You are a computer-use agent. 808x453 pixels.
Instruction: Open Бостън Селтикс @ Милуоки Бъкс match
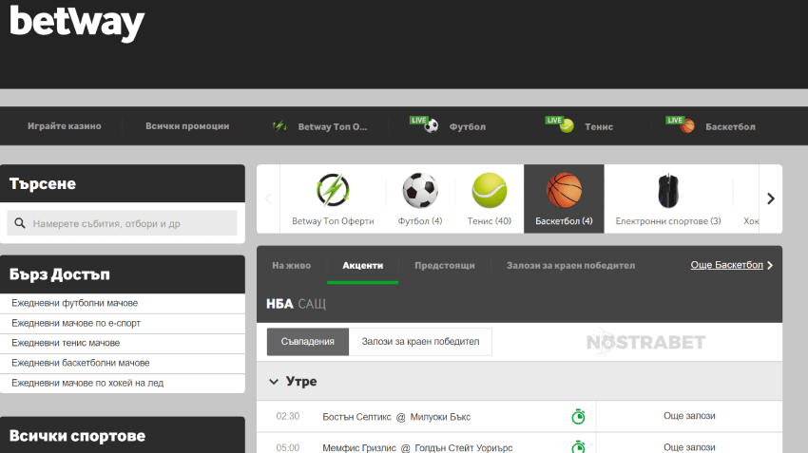[x=396, y=417]
